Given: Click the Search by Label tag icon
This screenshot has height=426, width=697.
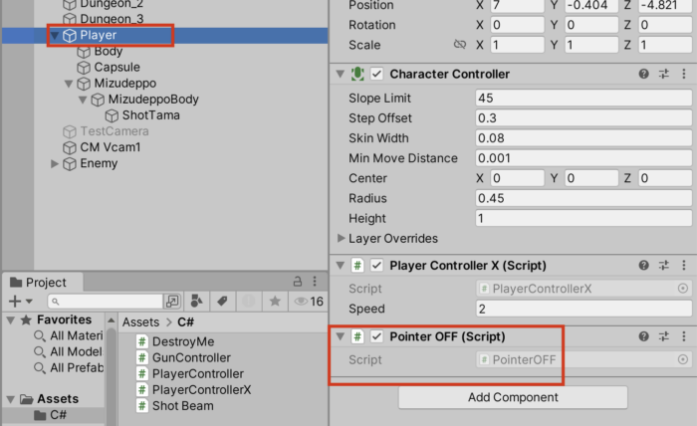Looking at the screenshot, I should (223, 301).
